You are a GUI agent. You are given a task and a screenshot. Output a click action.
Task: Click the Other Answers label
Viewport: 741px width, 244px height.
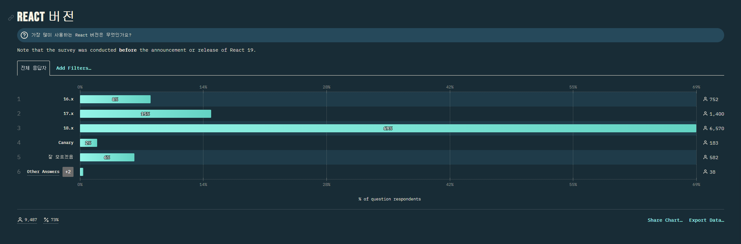click(43, 172)
